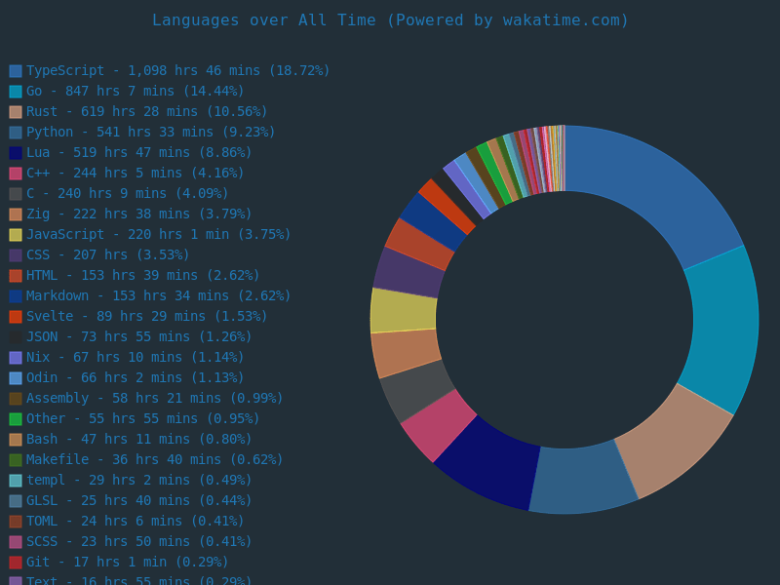Image resolution: width=780 pixels, height=585 pixels.
Task: Select the purple CSS donut segment
Action: 409,272
